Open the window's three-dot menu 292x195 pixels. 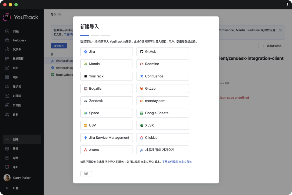click(x=287, y=5)
